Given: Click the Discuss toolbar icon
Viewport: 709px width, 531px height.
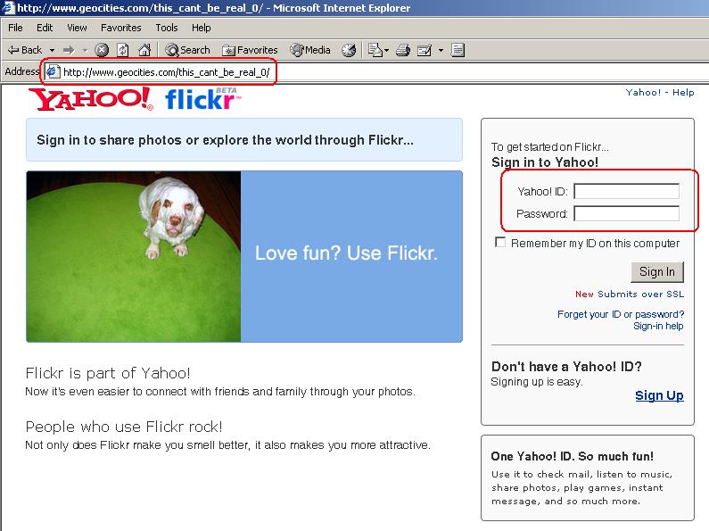Looking at the screenshot, I should pyautogui.click(x=458, y=50).
